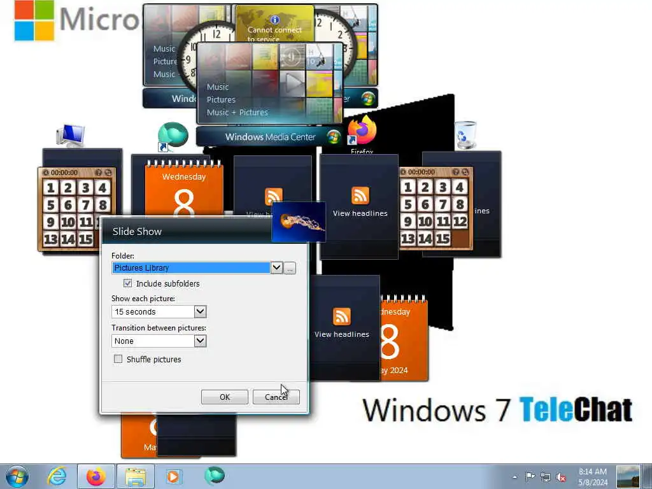
Task: Click tile 10 on puzzle under Computer icon
Action: tap(67, 222)
